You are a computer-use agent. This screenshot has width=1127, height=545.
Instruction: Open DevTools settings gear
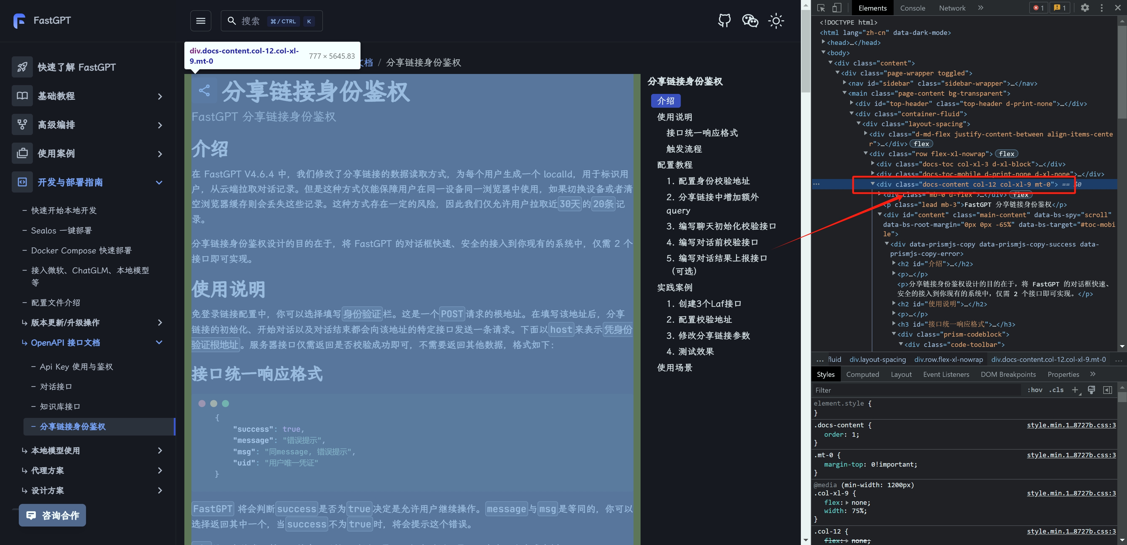point(1084,8)
